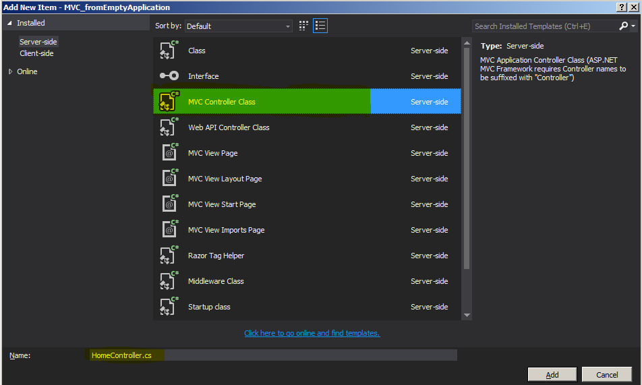Viewport: 642px width, 385px height.
Task: Switch to small icons grid view
Action: point(303,26)
